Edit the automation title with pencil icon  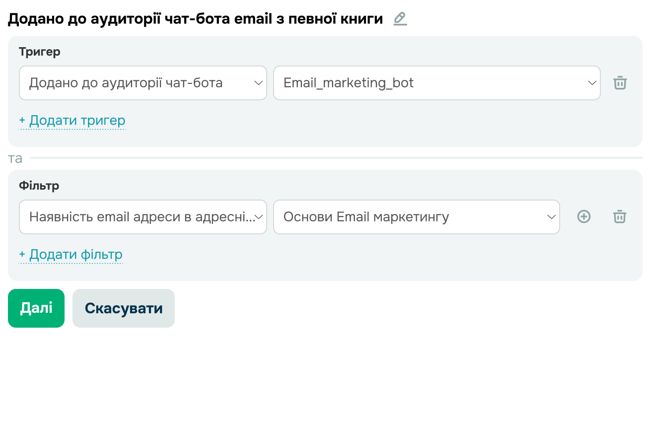click(x=400, y=19)
